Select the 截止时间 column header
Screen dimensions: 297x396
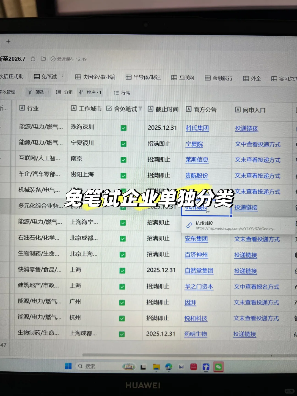click(163, 109)
